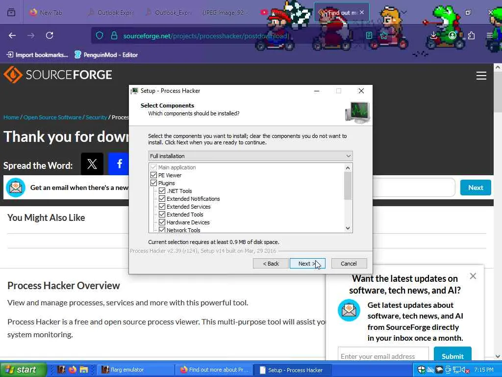Open SourceForge hamburger menu
The height and width of the screenshot is (377, 502).
(481, 76)
